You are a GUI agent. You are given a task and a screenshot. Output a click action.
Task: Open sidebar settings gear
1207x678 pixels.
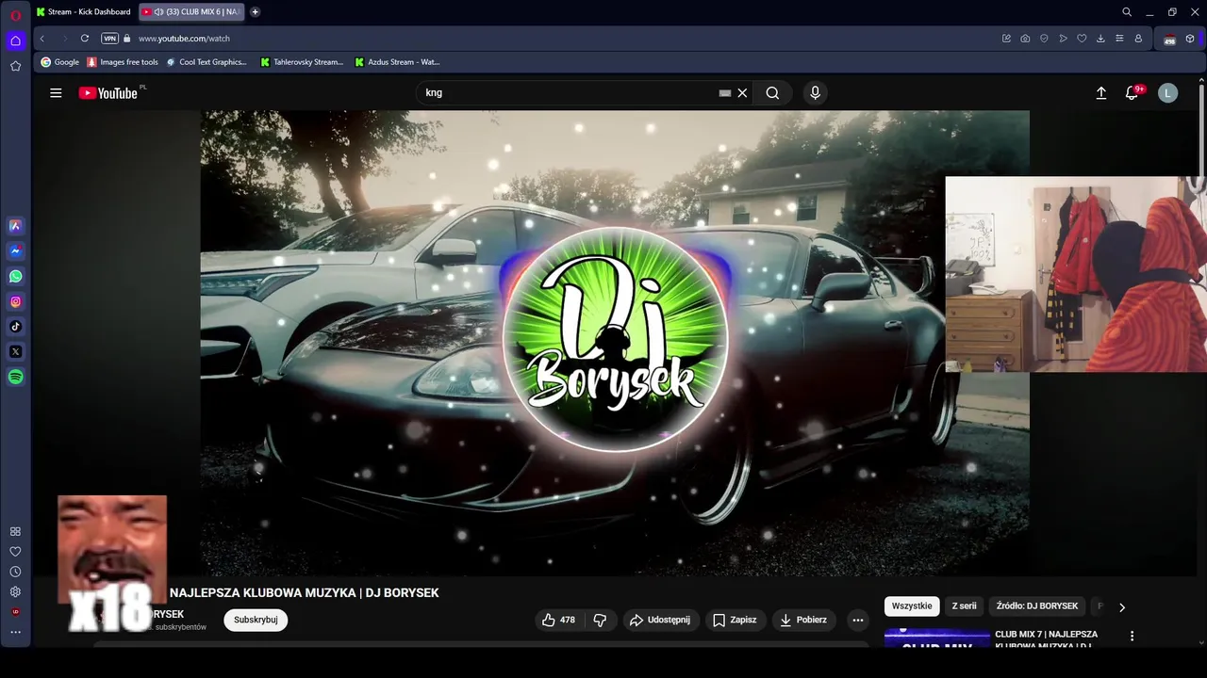(x=15, y=591)
